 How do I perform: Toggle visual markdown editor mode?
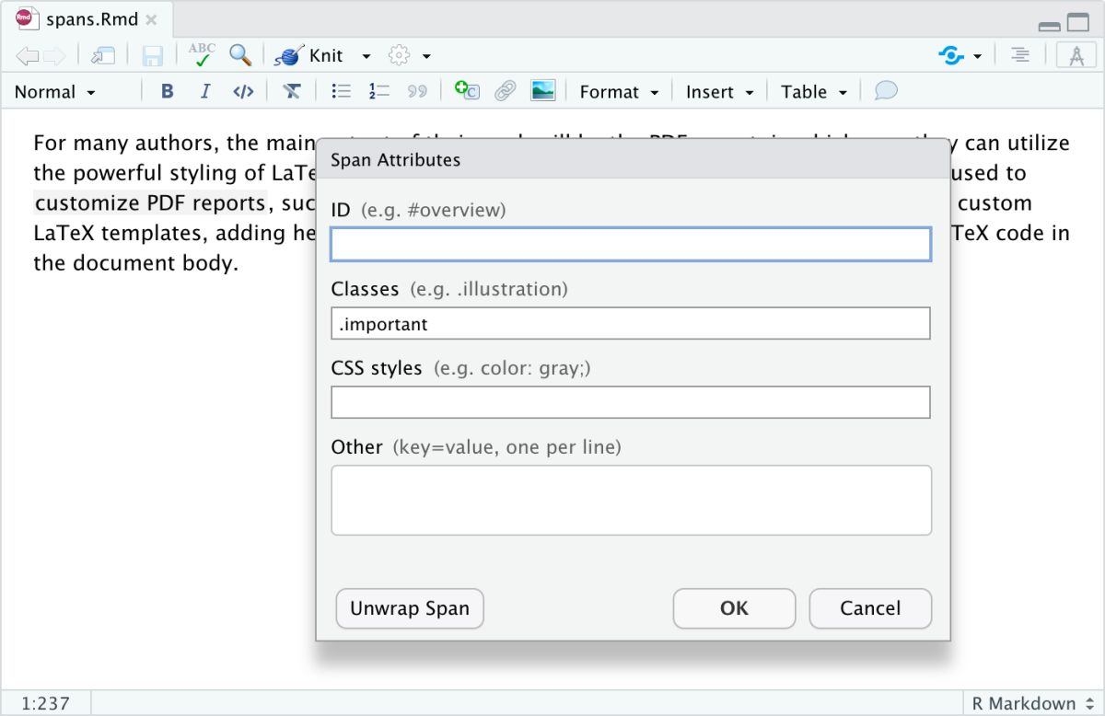pos(1076,55)
